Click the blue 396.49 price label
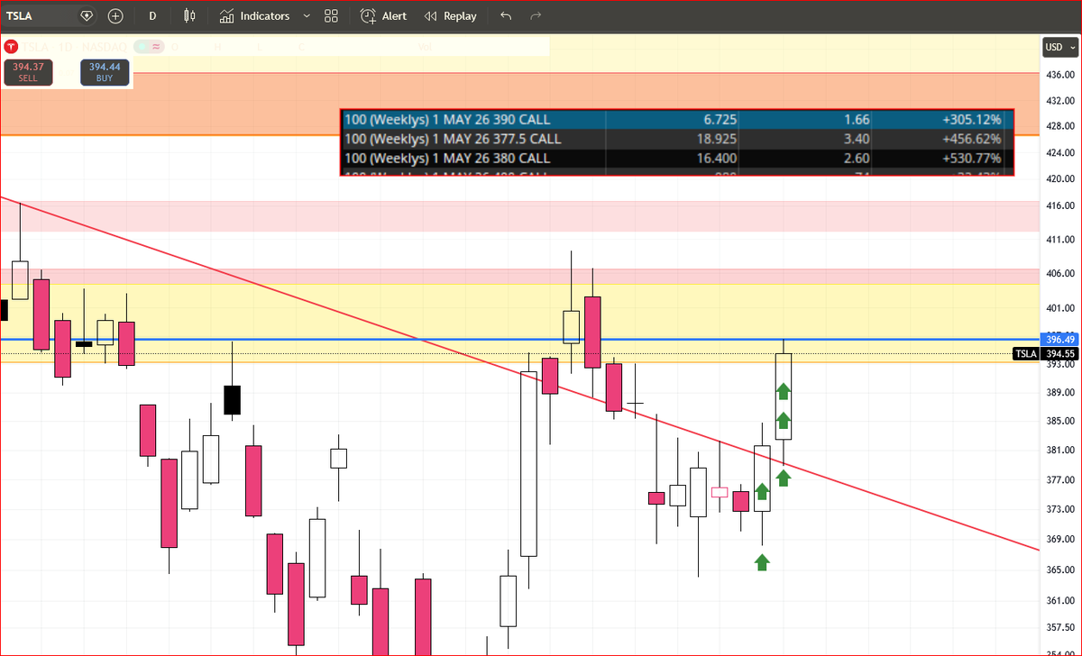 pyautogui.click(x=1059, y=340)
